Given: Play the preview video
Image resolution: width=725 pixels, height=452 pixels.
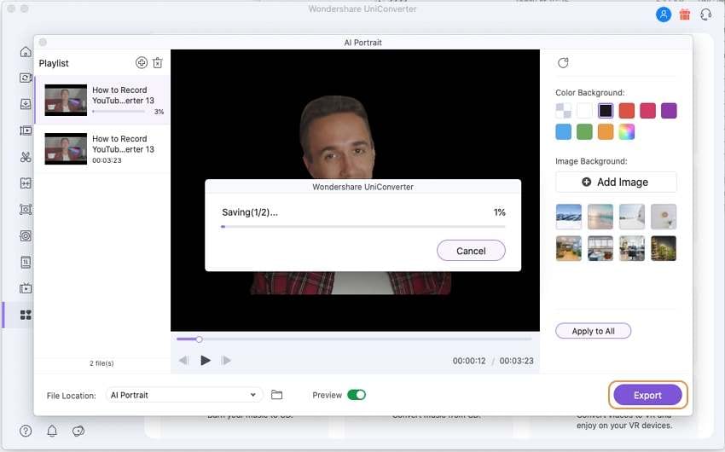Looking at the screenshot, I should click(206, 361).
